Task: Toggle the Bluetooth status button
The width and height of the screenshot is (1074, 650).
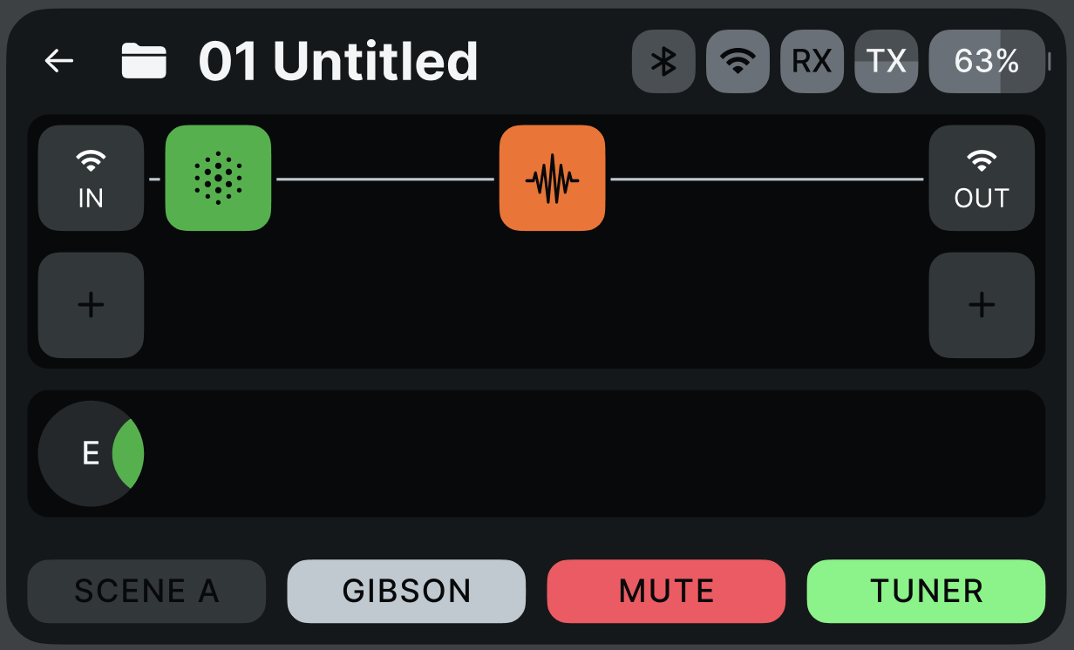Action: coord(663,61)
